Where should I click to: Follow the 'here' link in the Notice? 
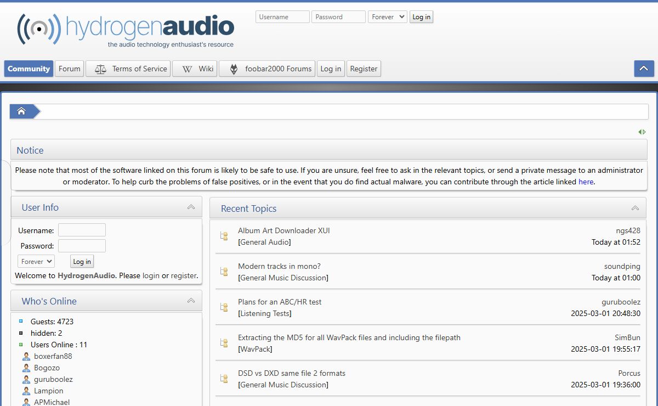[x=586, y=182]
